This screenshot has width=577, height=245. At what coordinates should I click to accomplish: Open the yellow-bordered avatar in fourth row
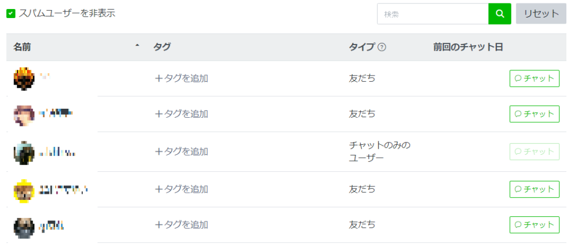(24, 190)
